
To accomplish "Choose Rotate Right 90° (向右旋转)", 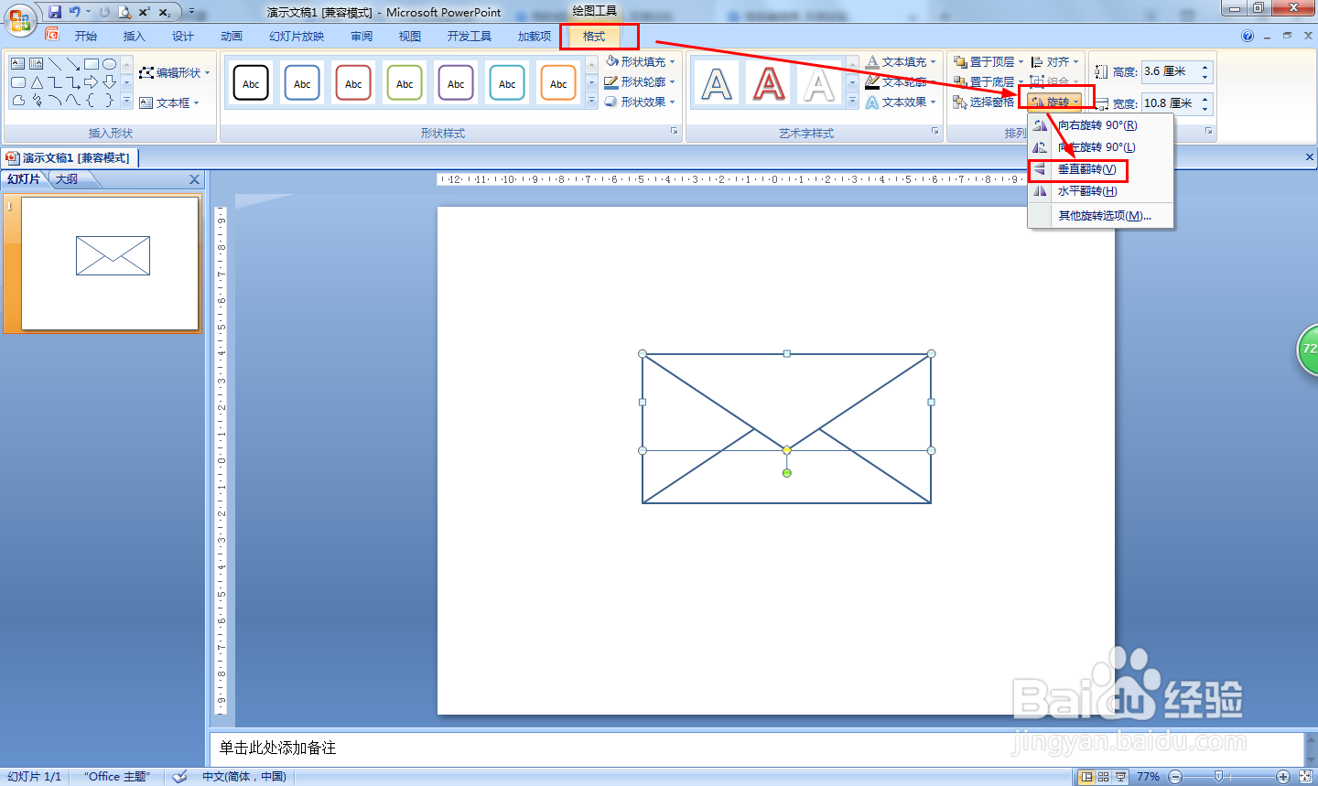I will [1101, 125].
